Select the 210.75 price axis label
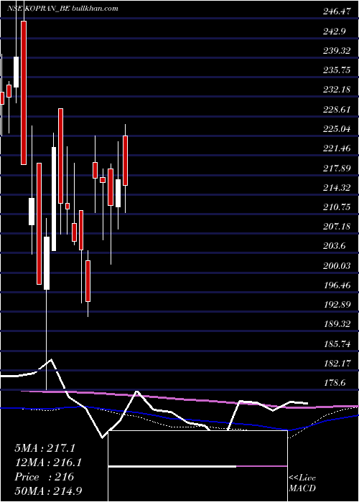This screenshot has height=502, width=359. [x=337, y=207]
